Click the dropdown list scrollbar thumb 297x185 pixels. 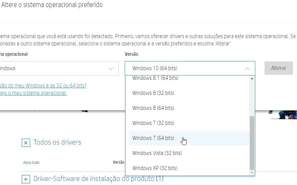(x=252, y=143)
